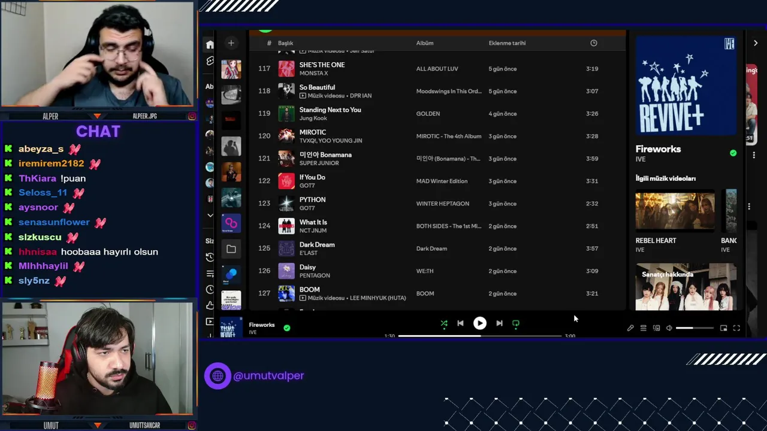Open the NCT JNJM artist link
The height and width of the screenshot is (431, 767).
tap(313, 230)
